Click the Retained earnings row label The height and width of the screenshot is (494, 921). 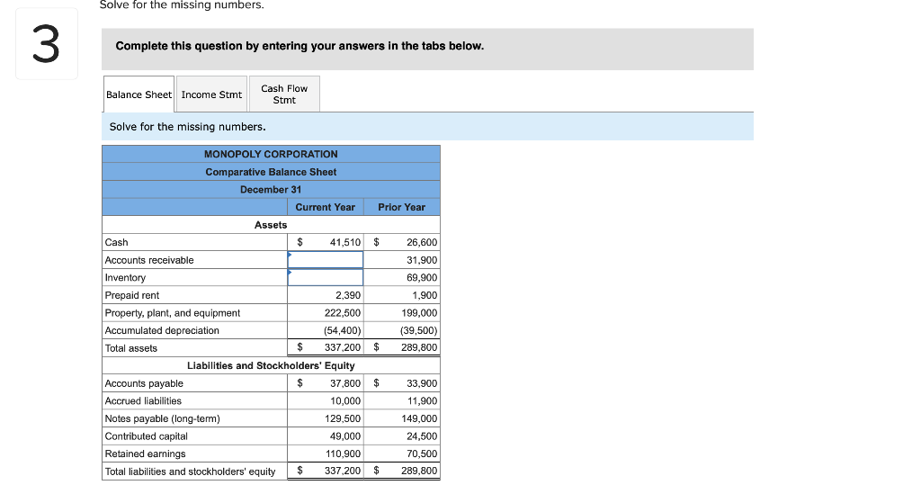tap(145, 454)
